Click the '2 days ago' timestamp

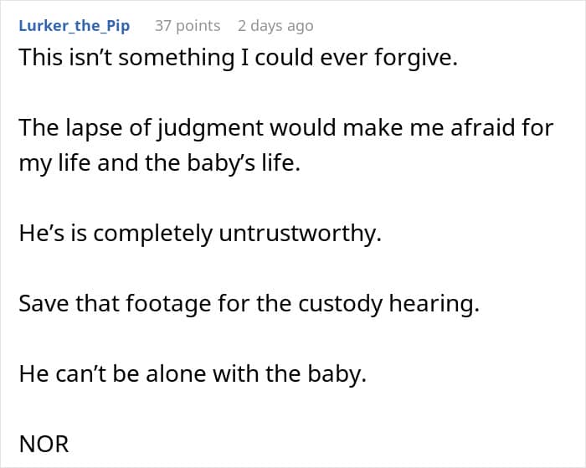pyautogui.click(x=275, y=26)
